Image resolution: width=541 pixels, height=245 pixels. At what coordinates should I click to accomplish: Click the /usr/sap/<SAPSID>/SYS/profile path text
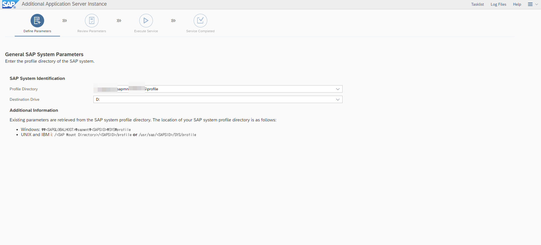168,135
